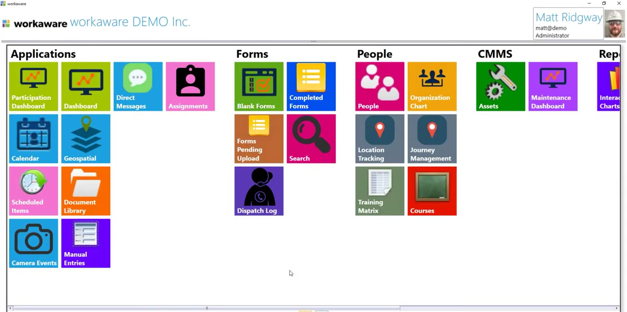
Task: Launch the Assignments tile
Action: [190, 87]
